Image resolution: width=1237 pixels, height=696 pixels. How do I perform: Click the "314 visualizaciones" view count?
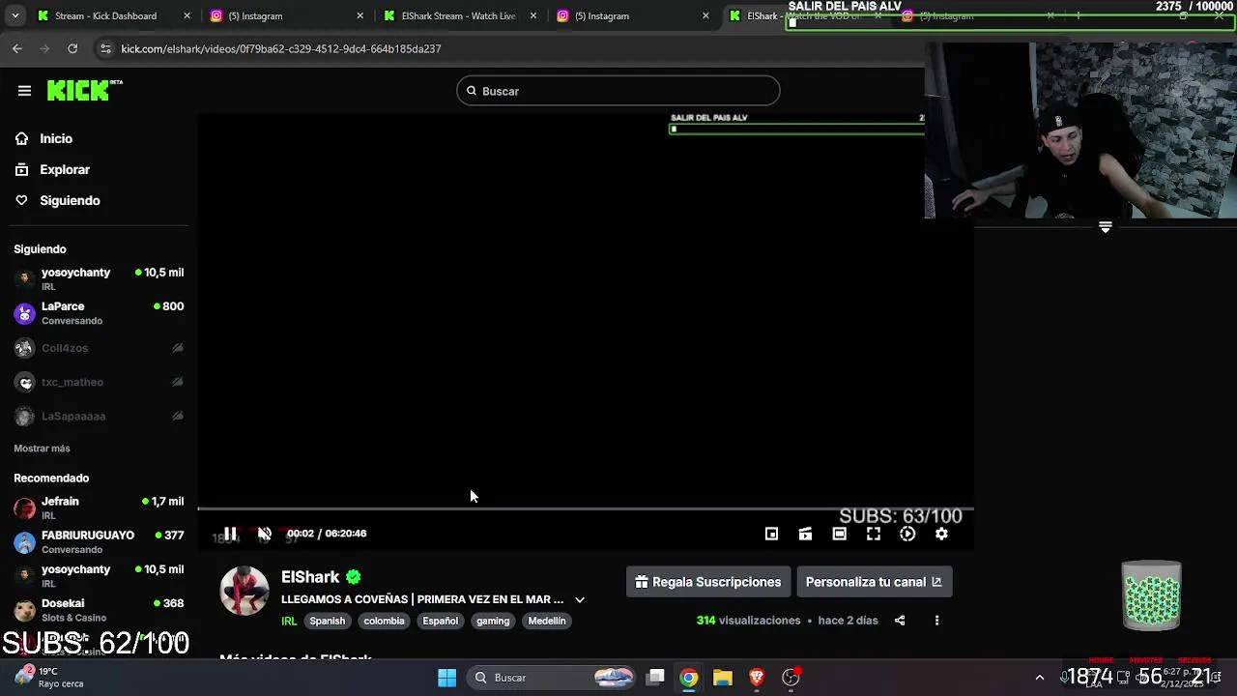[748, 621]
